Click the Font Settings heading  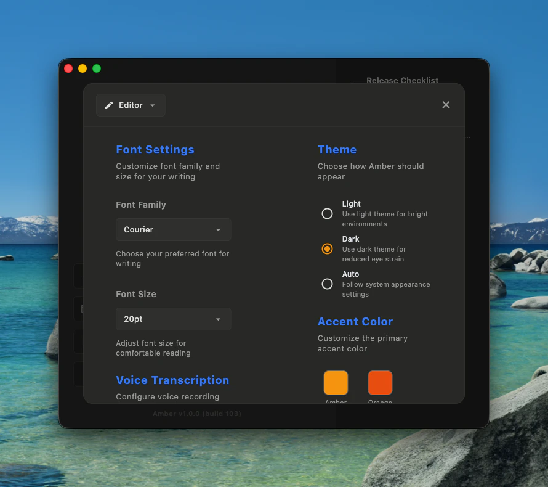tap(155, 150)
